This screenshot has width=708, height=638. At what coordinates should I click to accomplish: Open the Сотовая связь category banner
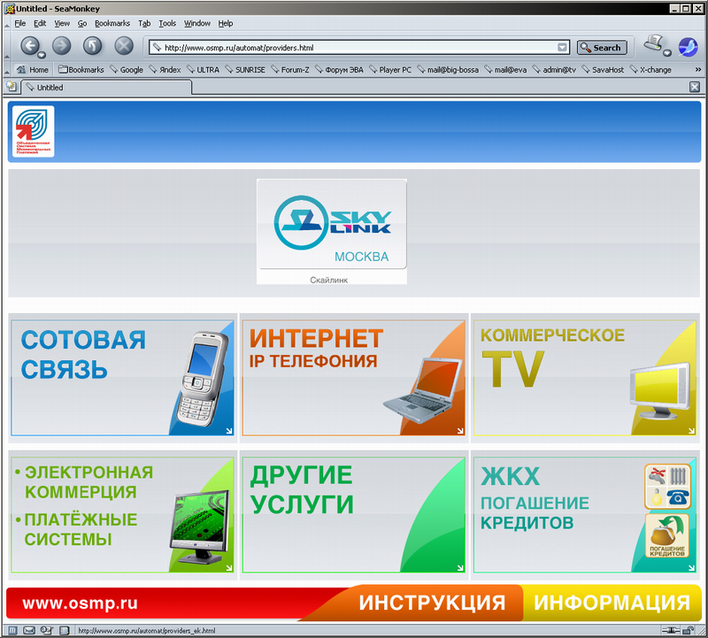pos(122,378)
